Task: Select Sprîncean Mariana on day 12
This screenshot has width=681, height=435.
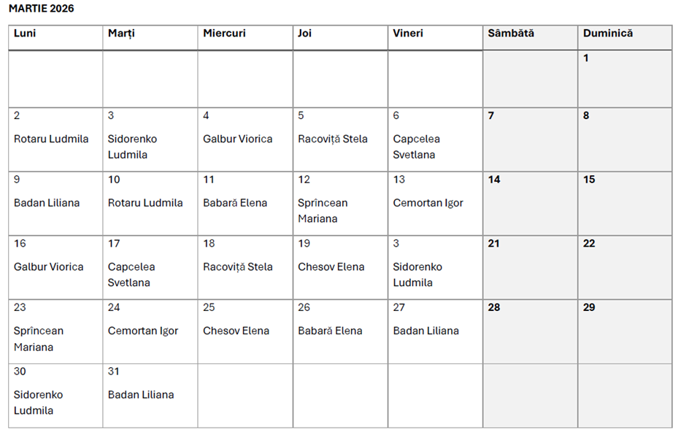Action: coord(323,211)
